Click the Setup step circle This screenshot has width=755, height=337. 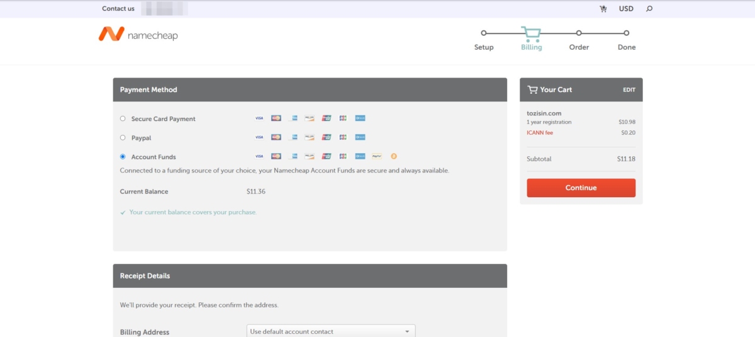484,33
